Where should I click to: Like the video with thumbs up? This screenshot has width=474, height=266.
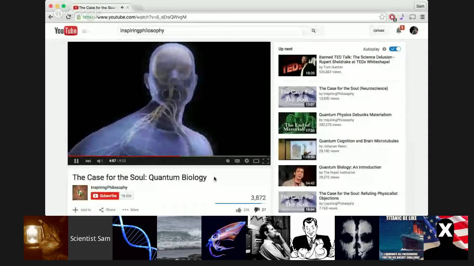click(238, 210)
